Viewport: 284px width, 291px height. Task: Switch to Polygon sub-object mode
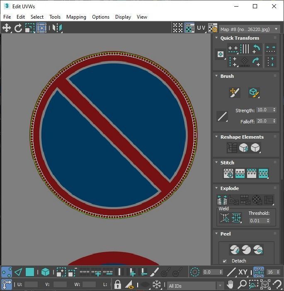[30, 272]
